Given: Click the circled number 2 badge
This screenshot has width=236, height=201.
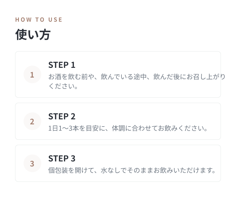Looking at the screenshot, I should (32, 121).
